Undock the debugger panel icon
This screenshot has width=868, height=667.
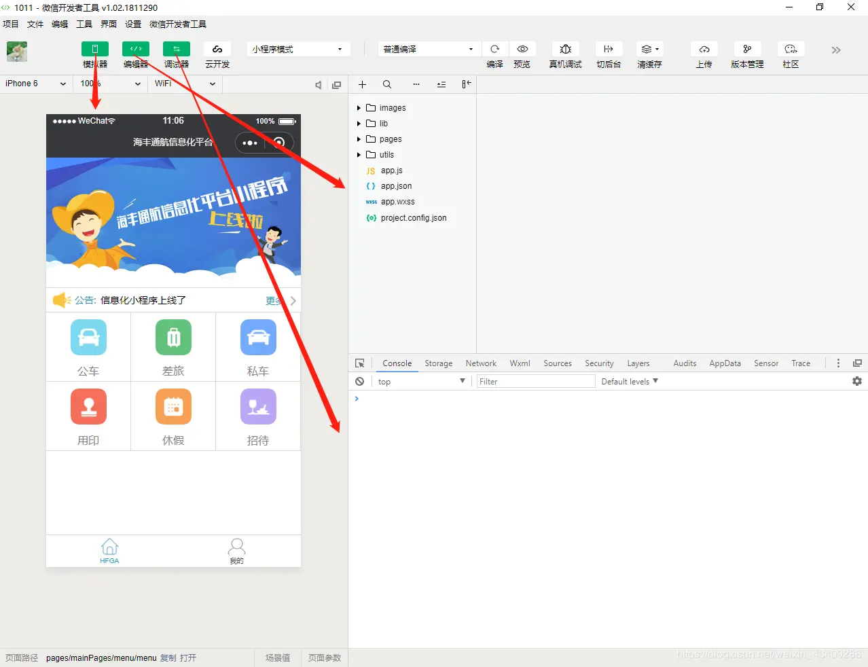pyautogui.click(x=857, y=363)
